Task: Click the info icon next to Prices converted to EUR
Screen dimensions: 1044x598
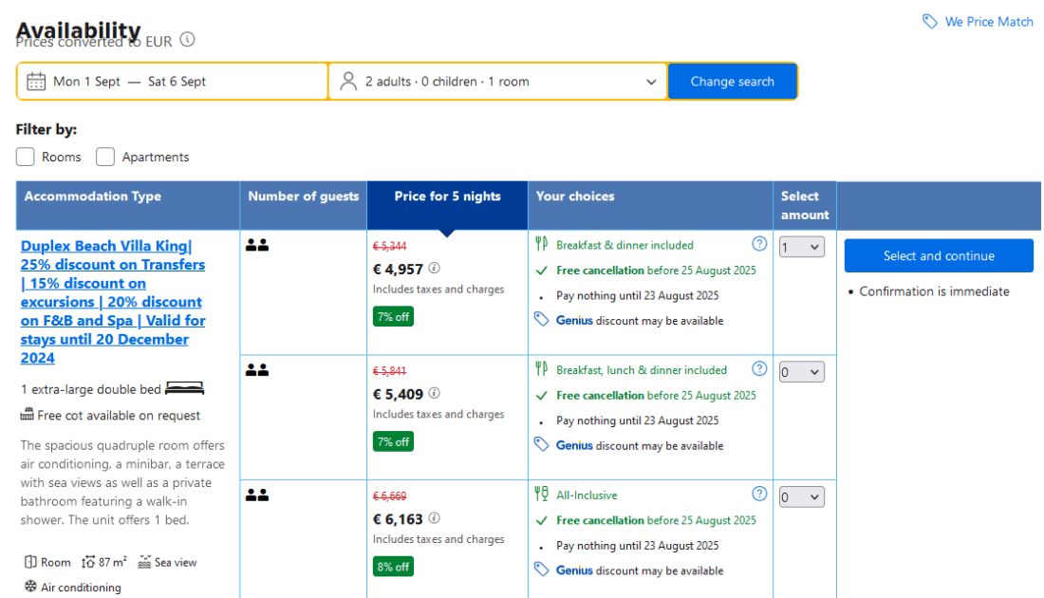Action: [x=188, y=40]
